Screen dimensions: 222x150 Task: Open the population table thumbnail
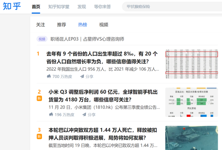click(192, 64)
